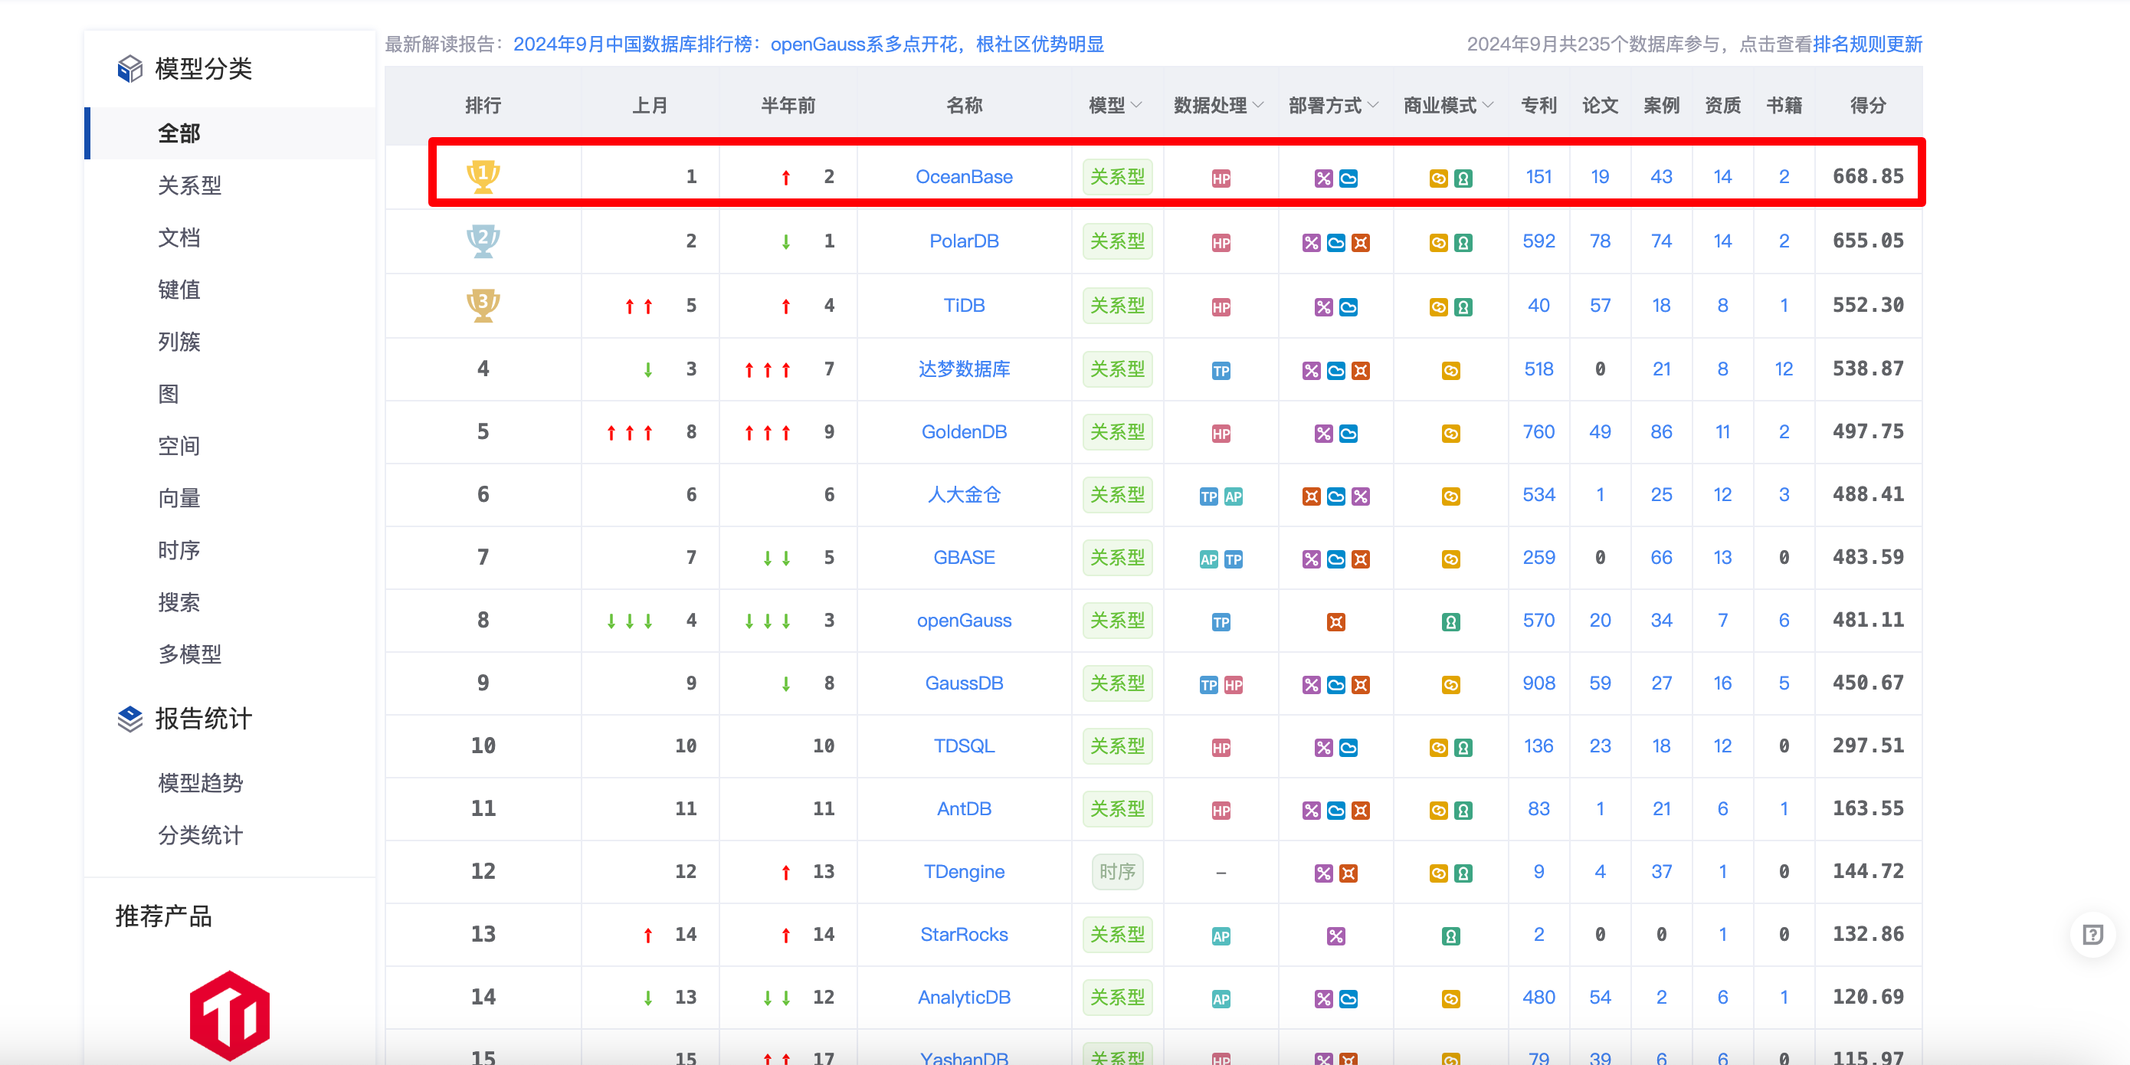Click the cloud deployment icon in AnalyticDB row

pos(1348,999)
